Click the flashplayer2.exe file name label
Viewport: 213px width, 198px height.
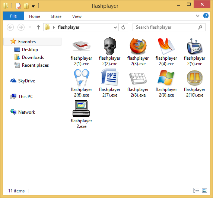(x=82, y=123)
